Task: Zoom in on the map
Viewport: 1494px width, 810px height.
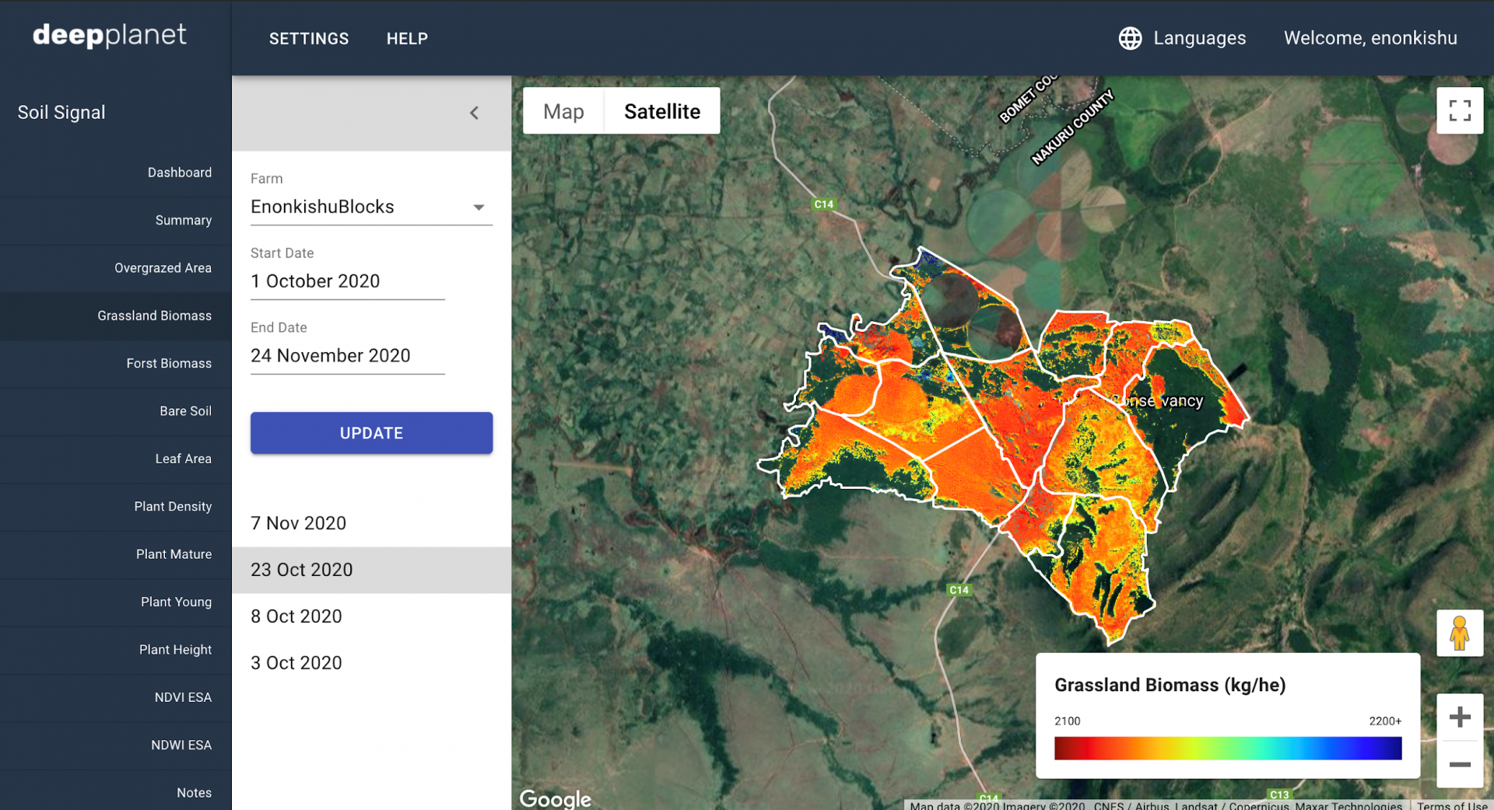Action: click(1460, 717)
